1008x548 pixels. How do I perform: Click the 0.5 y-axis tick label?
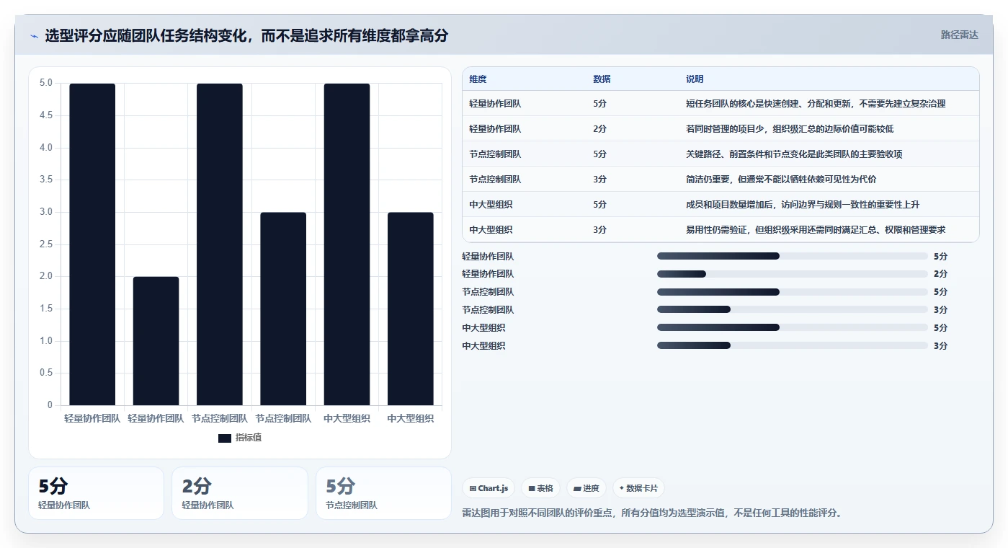tap(45, 373)
